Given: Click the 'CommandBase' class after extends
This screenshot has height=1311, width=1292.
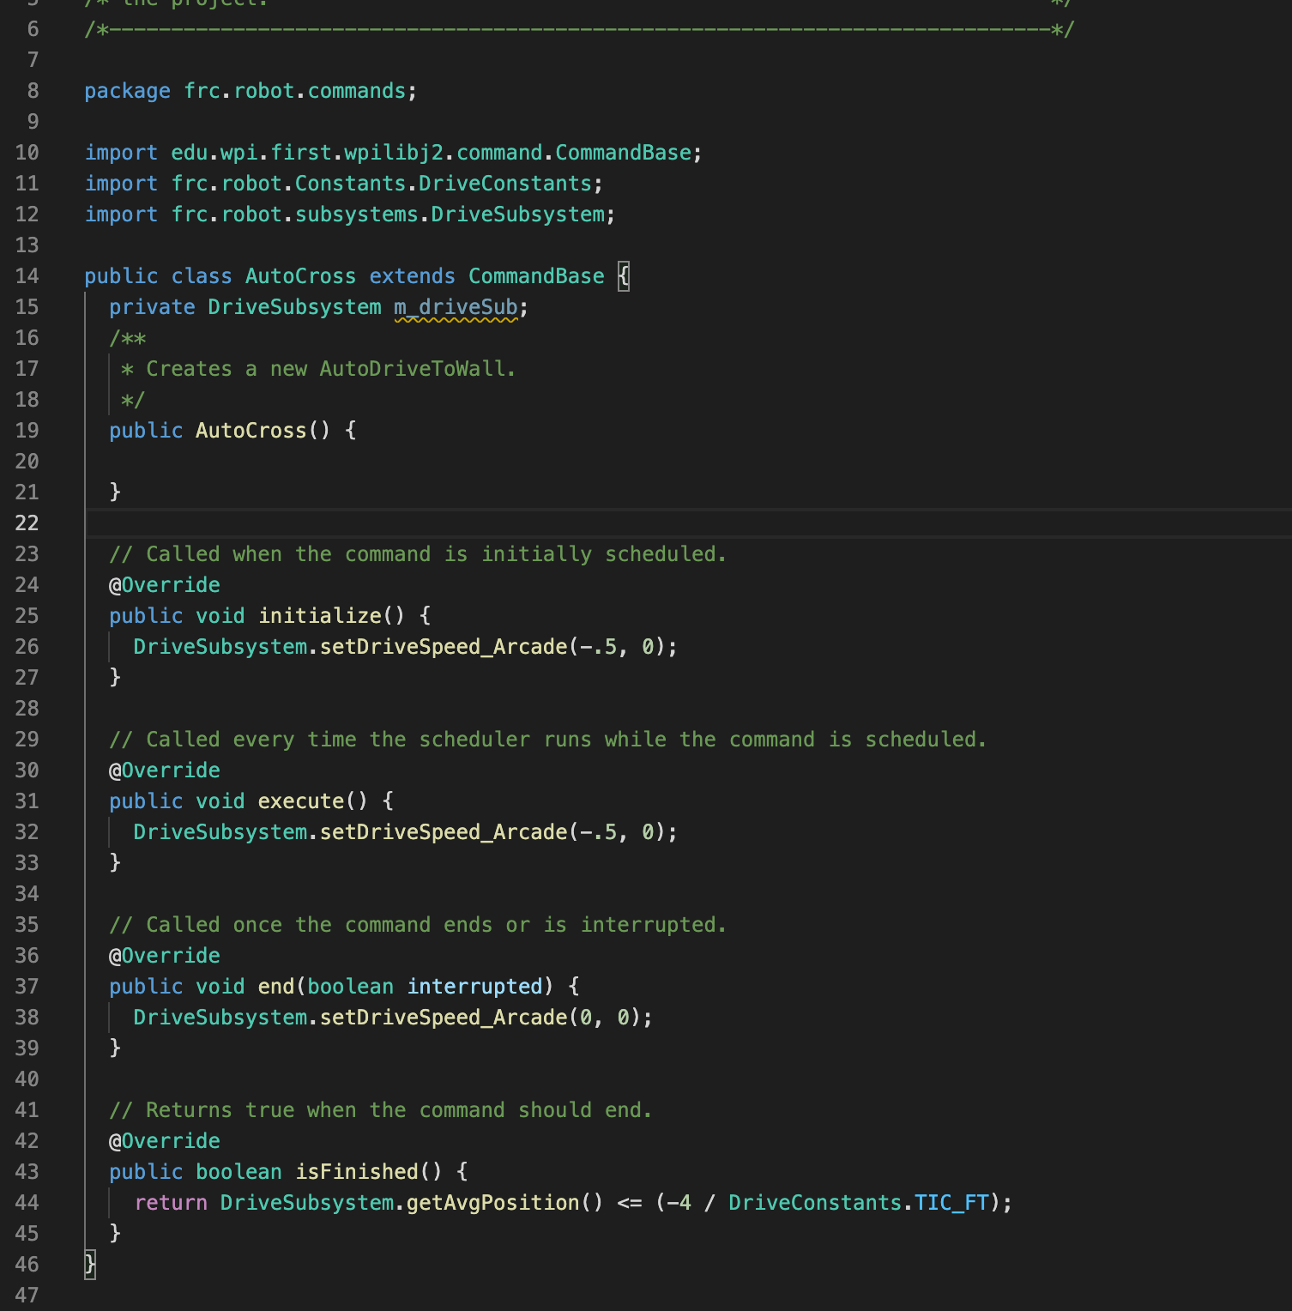Looking at the screenshot, I should (536, 276).
